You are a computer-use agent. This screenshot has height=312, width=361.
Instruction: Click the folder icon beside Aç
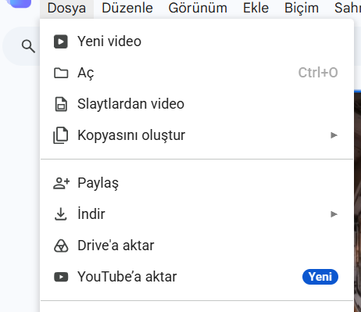(61, 73)
